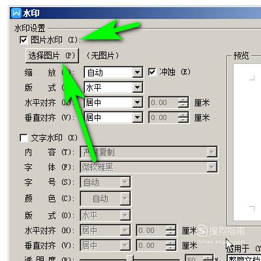Enable the 文字水印 checkbox

pyautogui.click(x=23, y=138)
